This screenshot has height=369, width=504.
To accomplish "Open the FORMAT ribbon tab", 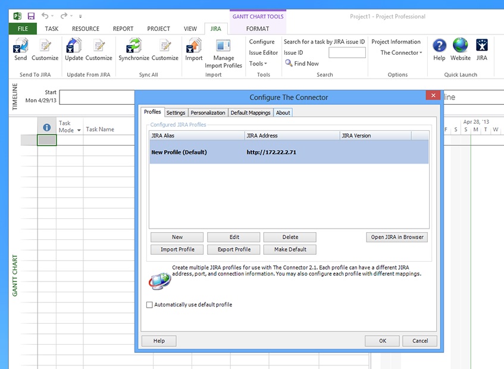I will [258, 29].
